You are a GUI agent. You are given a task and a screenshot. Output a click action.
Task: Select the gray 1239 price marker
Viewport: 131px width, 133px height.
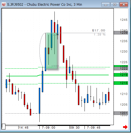tap(121, 33)
